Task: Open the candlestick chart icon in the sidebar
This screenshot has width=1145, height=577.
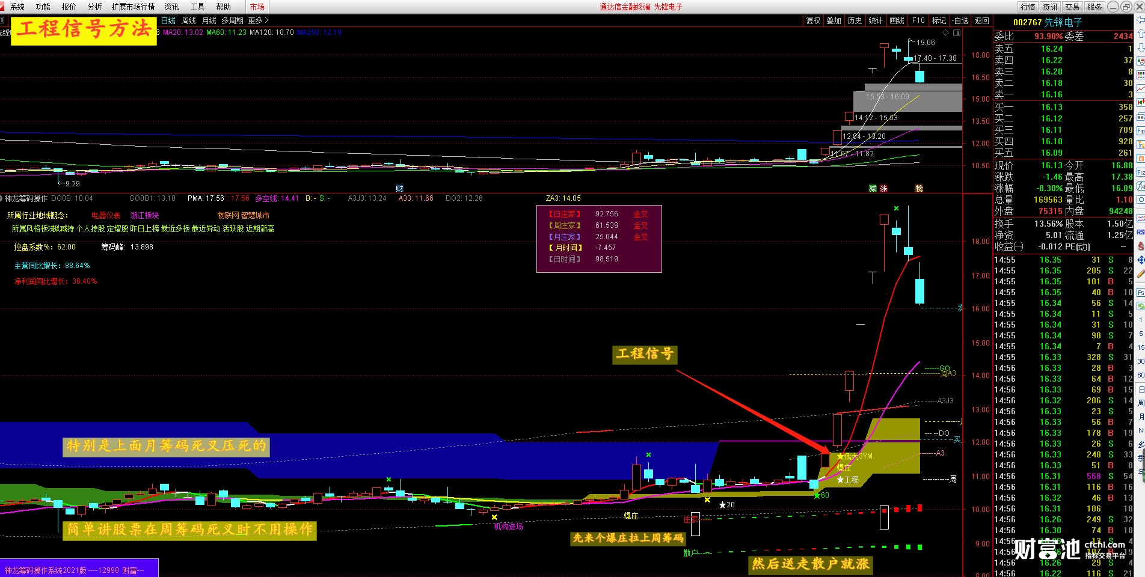Action: (1140, 102)
